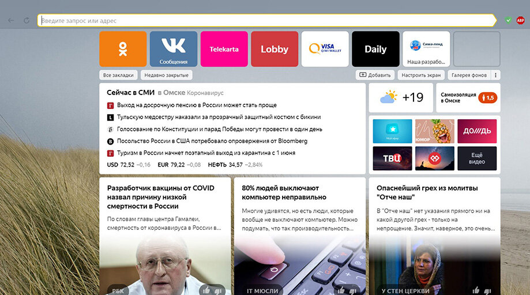530x295 pixels.
Task: Reload the page with refresh icon
Action: [x=27, y=21]
